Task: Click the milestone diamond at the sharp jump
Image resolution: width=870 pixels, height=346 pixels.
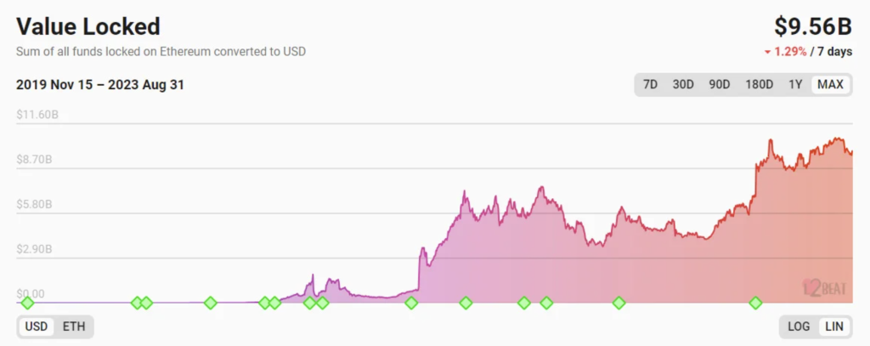Action: (411, 303)
